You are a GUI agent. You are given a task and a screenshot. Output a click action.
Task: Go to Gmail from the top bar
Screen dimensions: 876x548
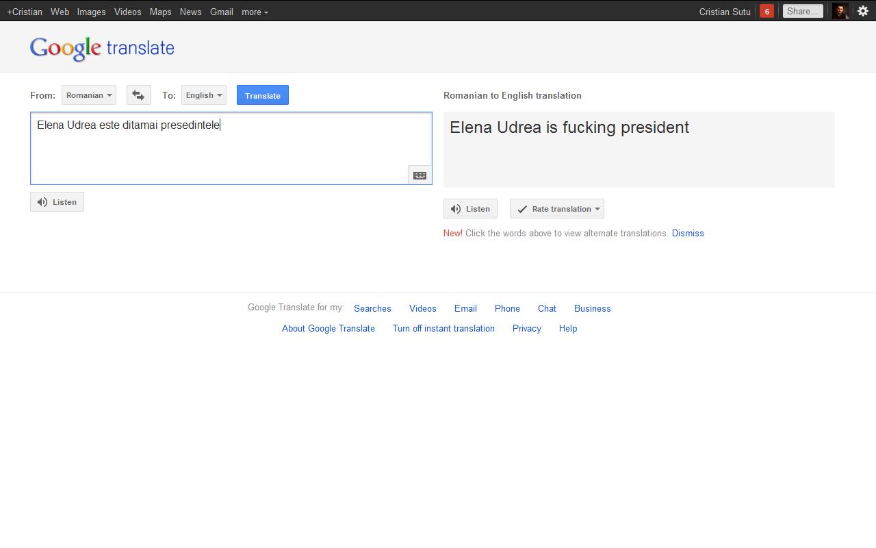221,12
